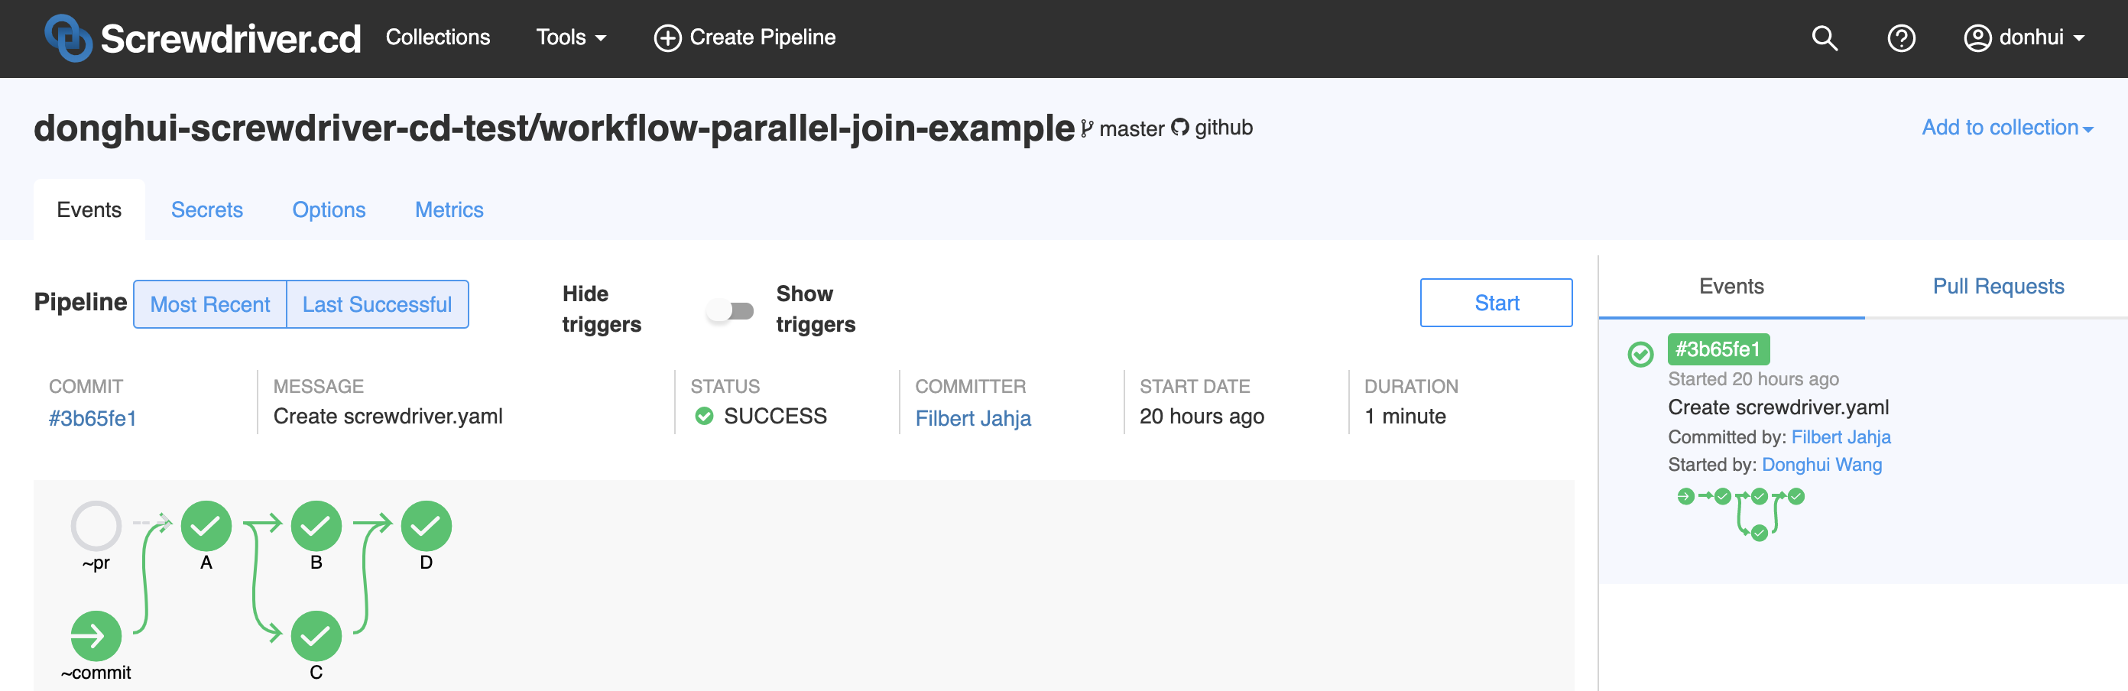This screenshot has width=2128, height=691.
Task: Click the SUCCESS status text
Action: pyautogui.click(x=775, y=416)
